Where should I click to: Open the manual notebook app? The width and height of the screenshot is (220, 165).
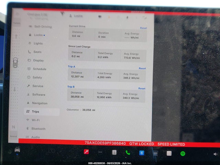pos(114,152)
